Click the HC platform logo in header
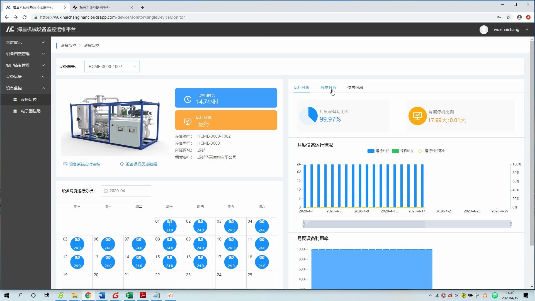The width and height of the screenshot is (535, 301). 10,29
